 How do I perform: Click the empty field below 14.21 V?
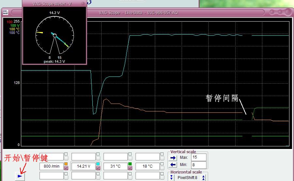[84, 176]
